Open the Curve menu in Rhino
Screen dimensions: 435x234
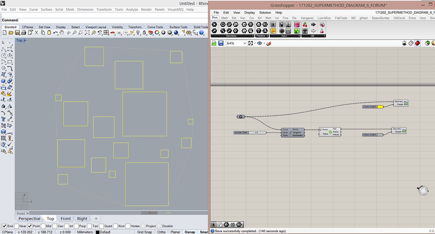34,9
